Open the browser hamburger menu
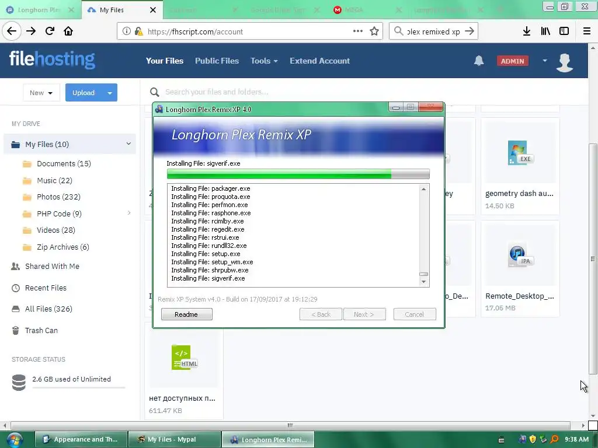Screen dimensions: 598x448 (x=587, y=32)
